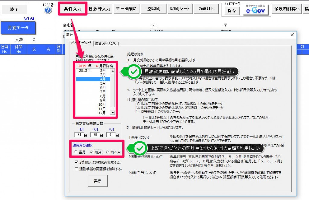
Task: Open the 説明書 help question-mark icon
Action: (48, 10)
